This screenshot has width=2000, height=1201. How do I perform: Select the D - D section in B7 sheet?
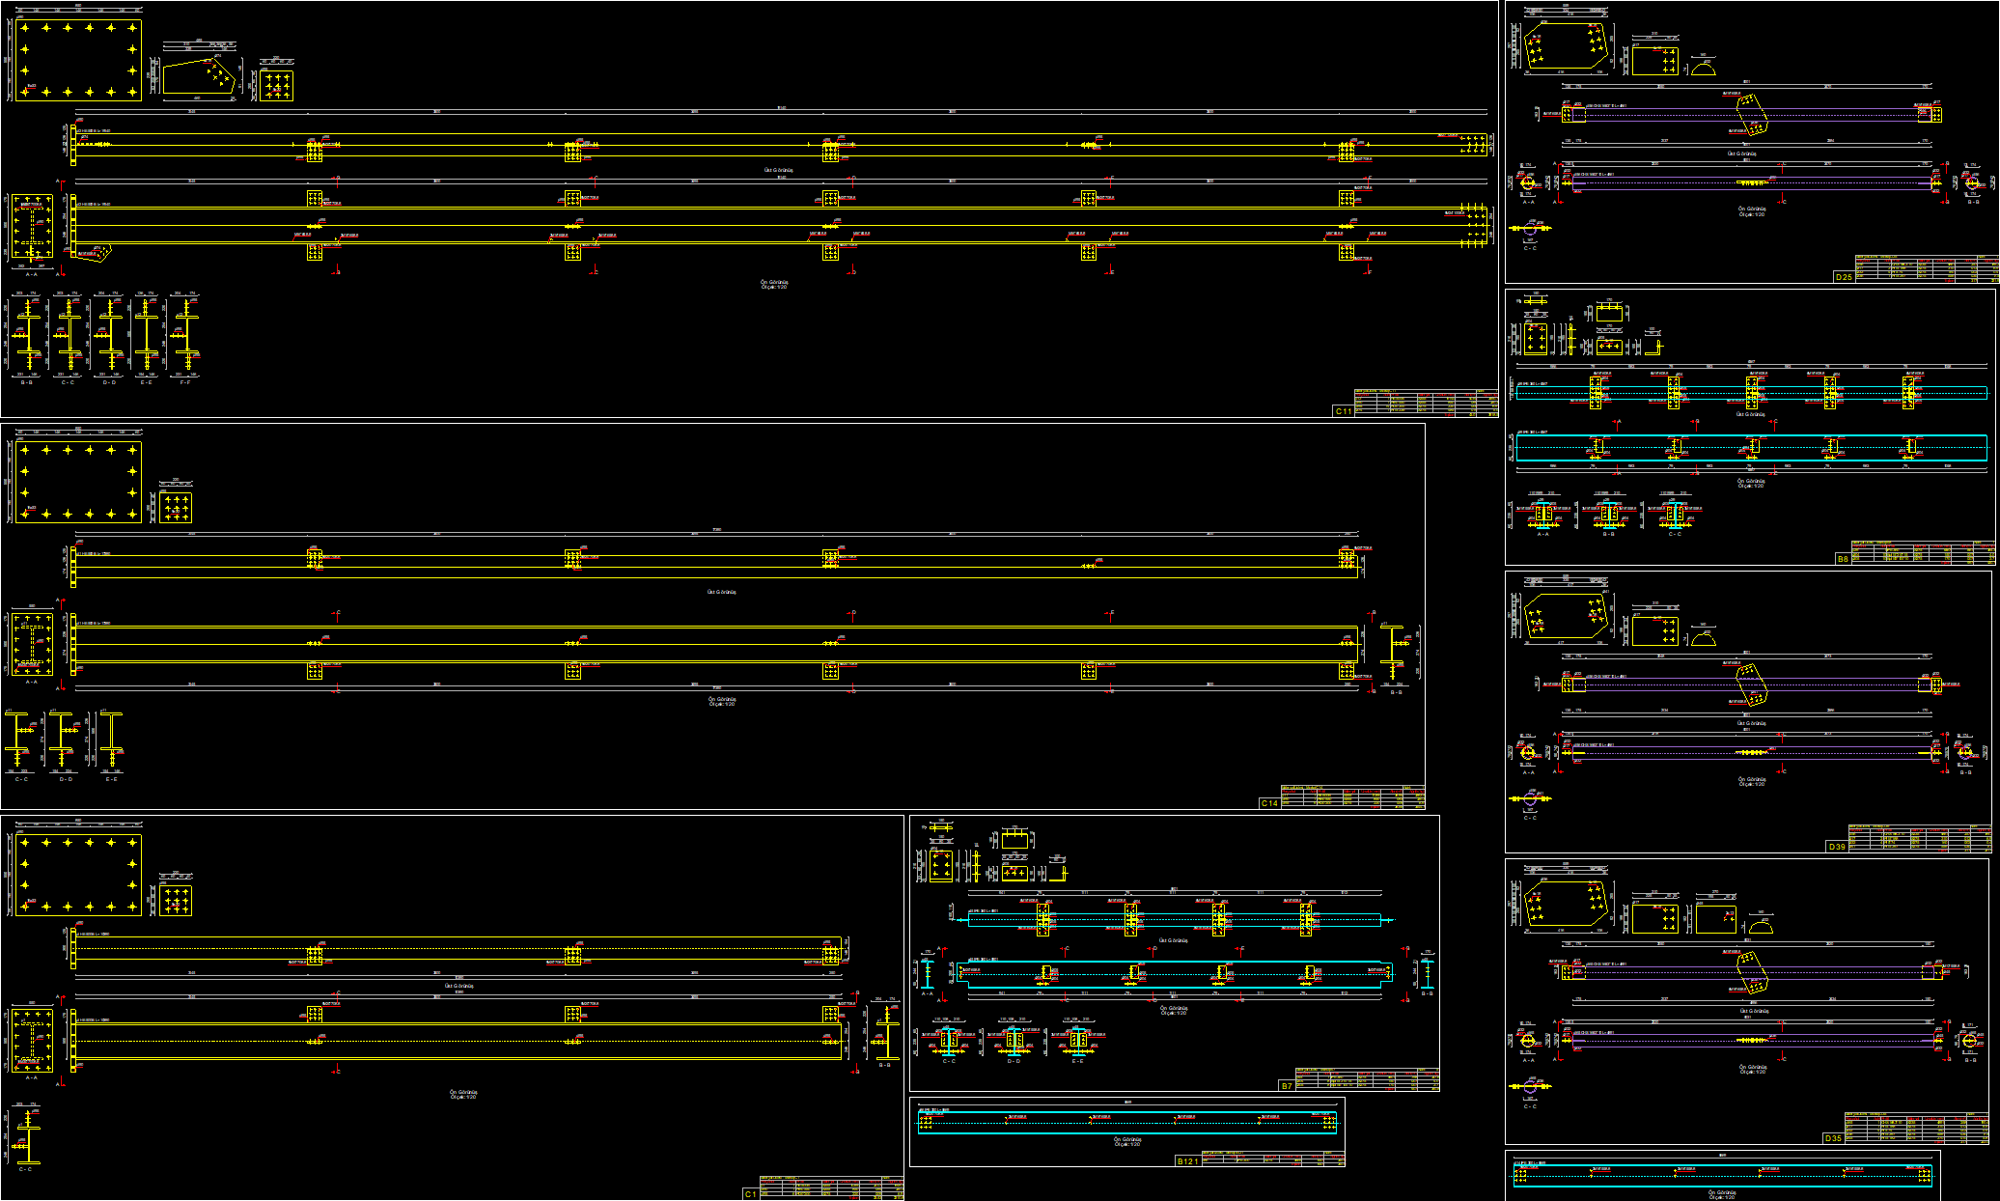[1014, 1042]
